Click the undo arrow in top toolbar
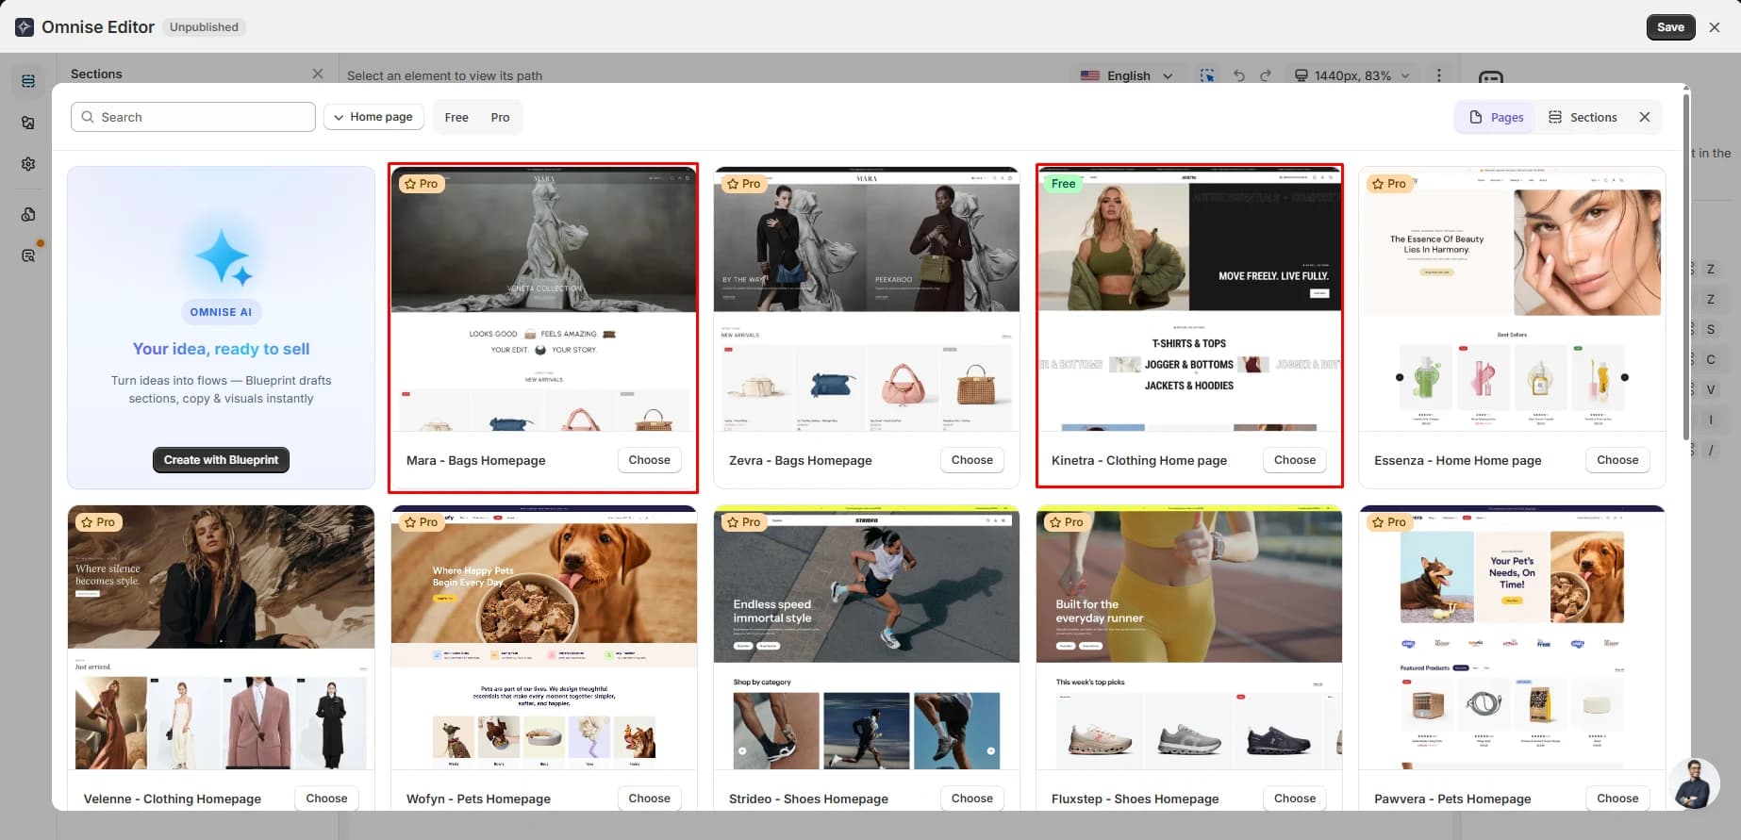Screen dimensions: 1741x840 pos(1238,75)
